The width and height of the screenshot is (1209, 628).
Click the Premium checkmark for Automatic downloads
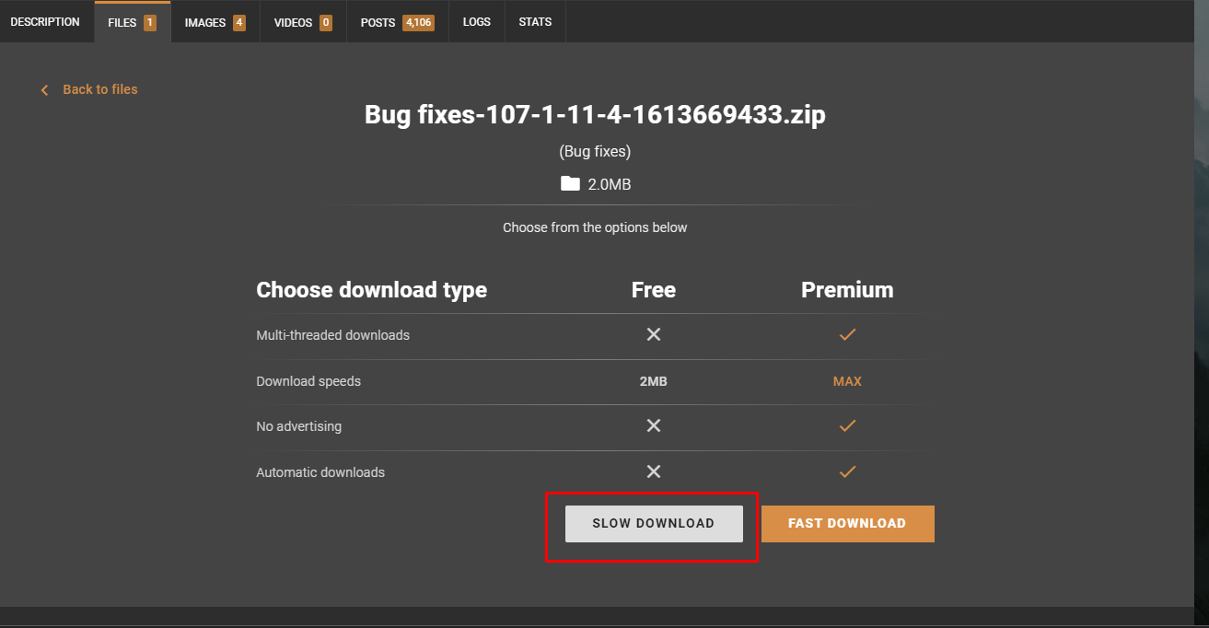[x=847, y=471]
